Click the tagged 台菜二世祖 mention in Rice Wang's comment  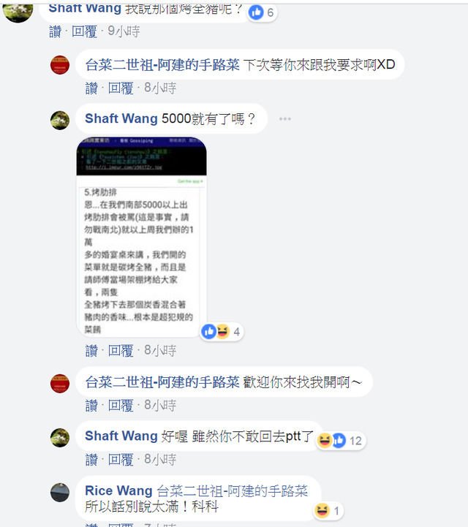pyautogui.click(x=232, y=491)
